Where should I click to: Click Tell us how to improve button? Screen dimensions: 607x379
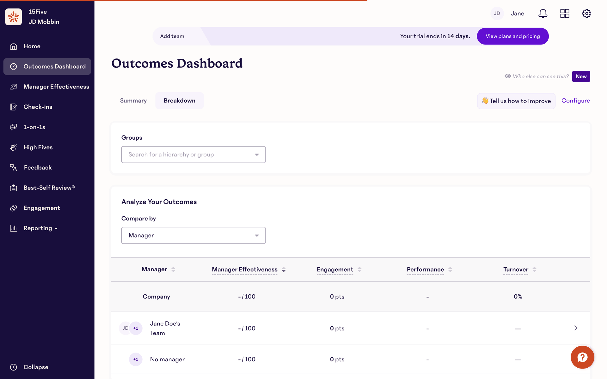516,101
